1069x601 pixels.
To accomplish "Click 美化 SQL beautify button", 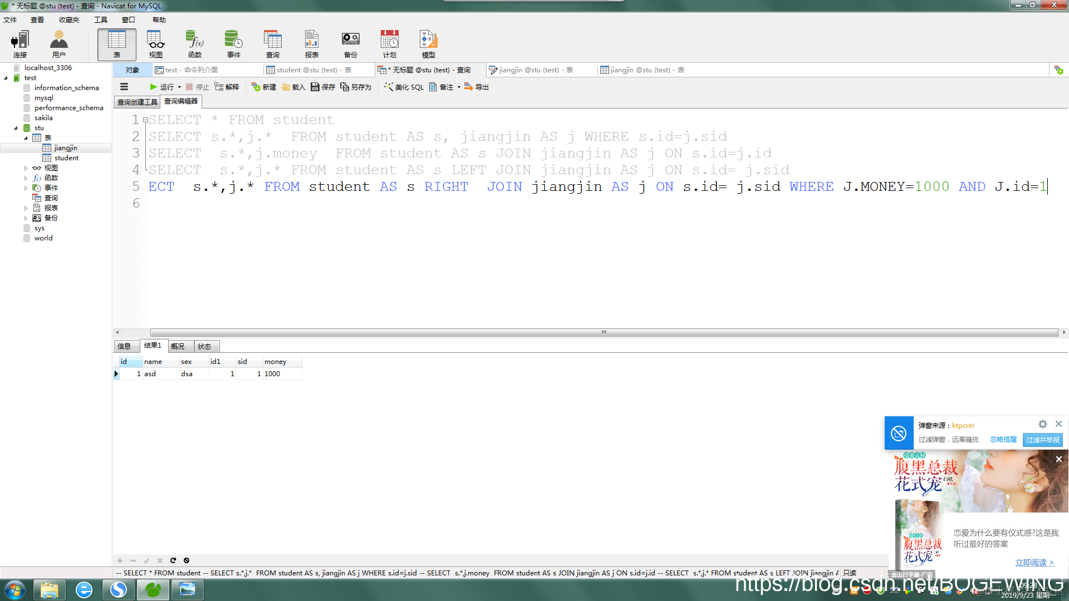I will point(404,87).
